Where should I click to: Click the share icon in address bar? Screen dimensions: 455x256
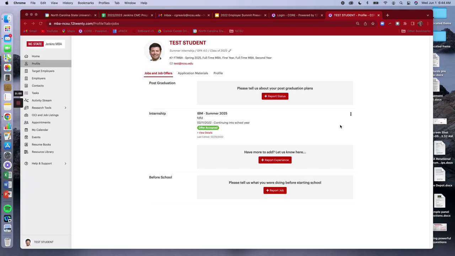click(x=365, y=23)
